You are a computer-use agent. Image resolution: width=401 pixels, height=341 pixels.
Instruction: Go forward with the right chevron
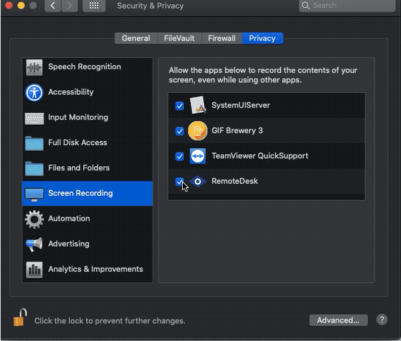(69, 5)
